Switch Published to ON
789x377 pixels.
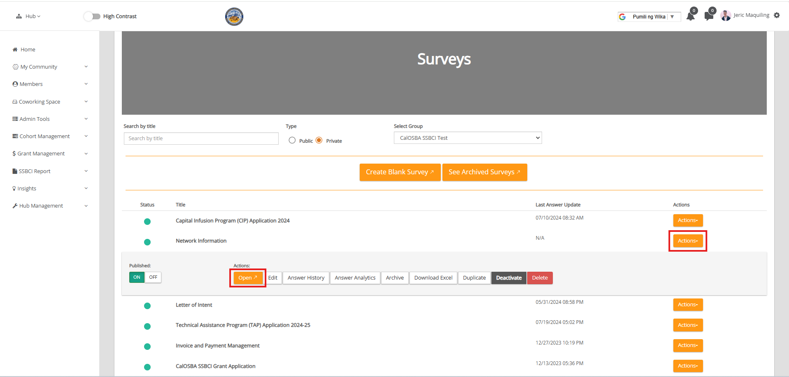click(x=137, y=278)
